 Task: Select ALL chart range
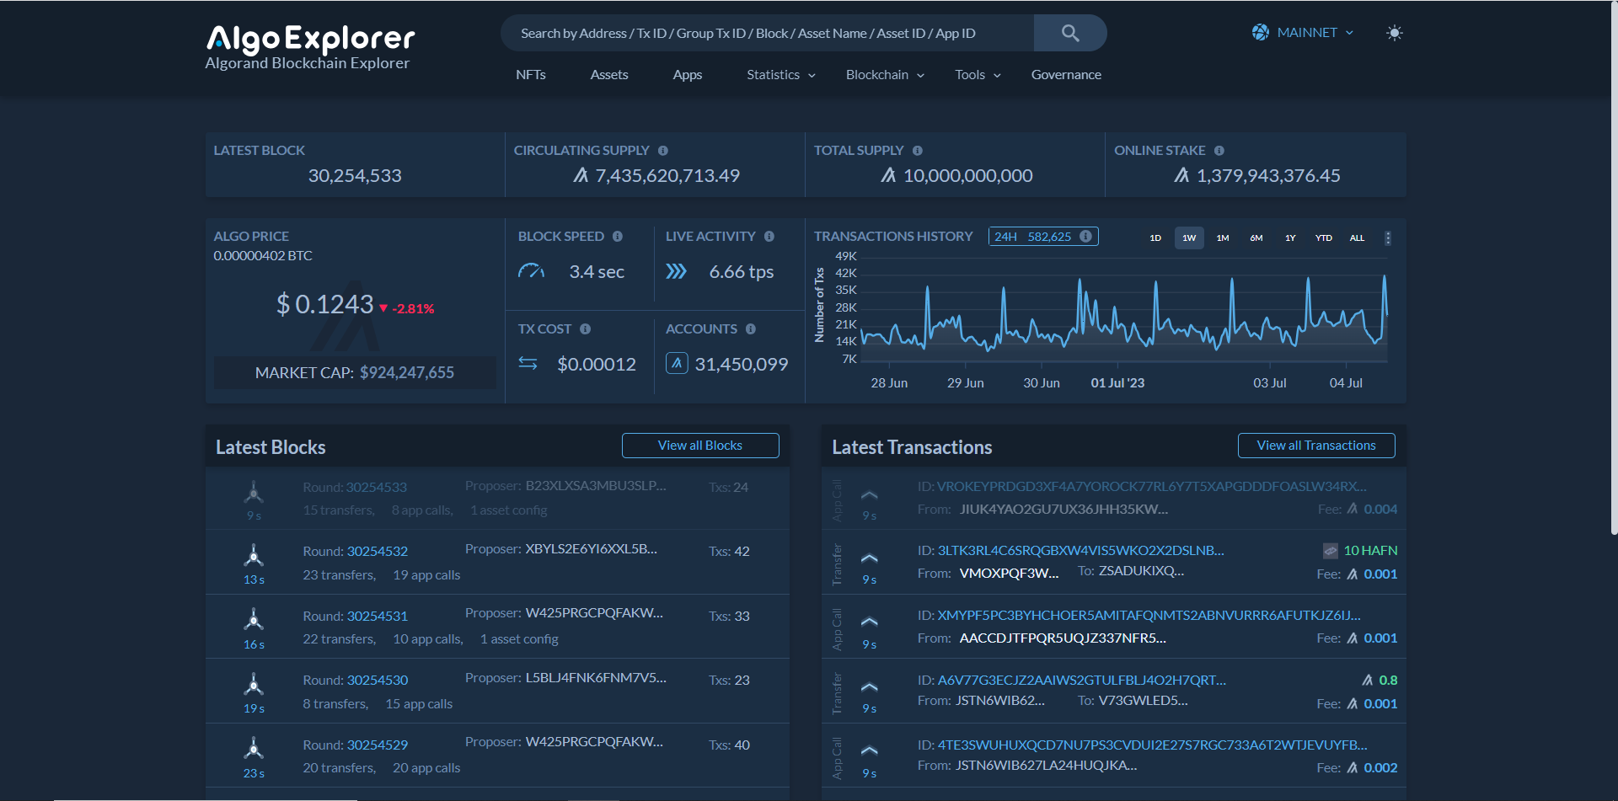[1357, 238]
